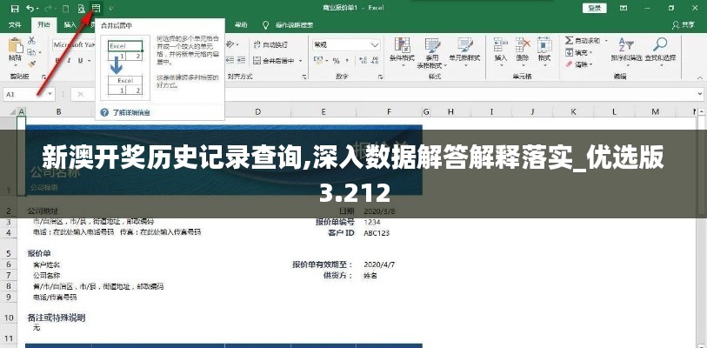Select column K header
Viewport: 707px width, 348px height.
click(574, 111)
